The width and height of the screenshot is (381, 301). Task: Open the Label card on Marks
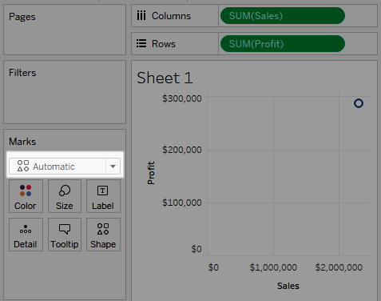point(103,196)
